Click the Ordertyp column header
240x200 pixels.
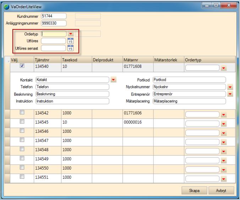point(210,60)
